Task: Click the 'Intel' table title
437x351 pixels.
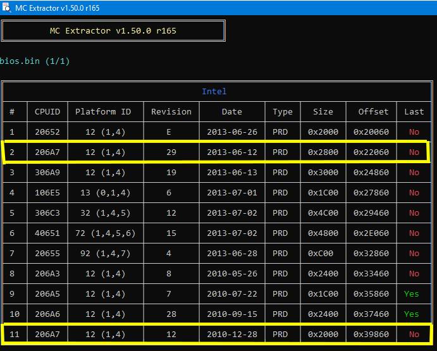Action: (214, 92)
